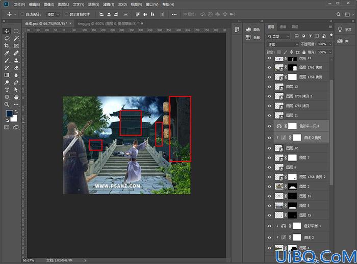
Task: Open the Move tool preset picker arrow
Action: point(15,14)
